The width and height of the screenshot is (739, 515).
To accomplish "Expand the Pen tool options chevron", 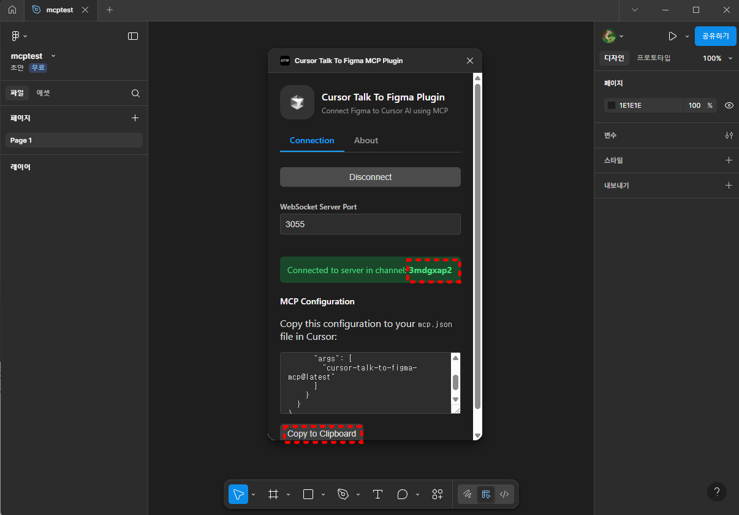I will pyautogui.click(x=358, y=494).
